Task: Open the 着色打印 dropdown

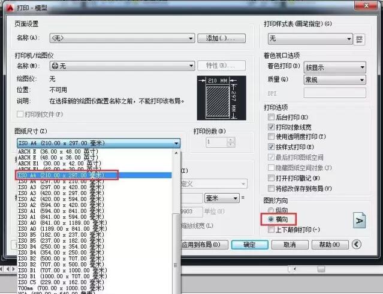Action: [x=334, y=68]
